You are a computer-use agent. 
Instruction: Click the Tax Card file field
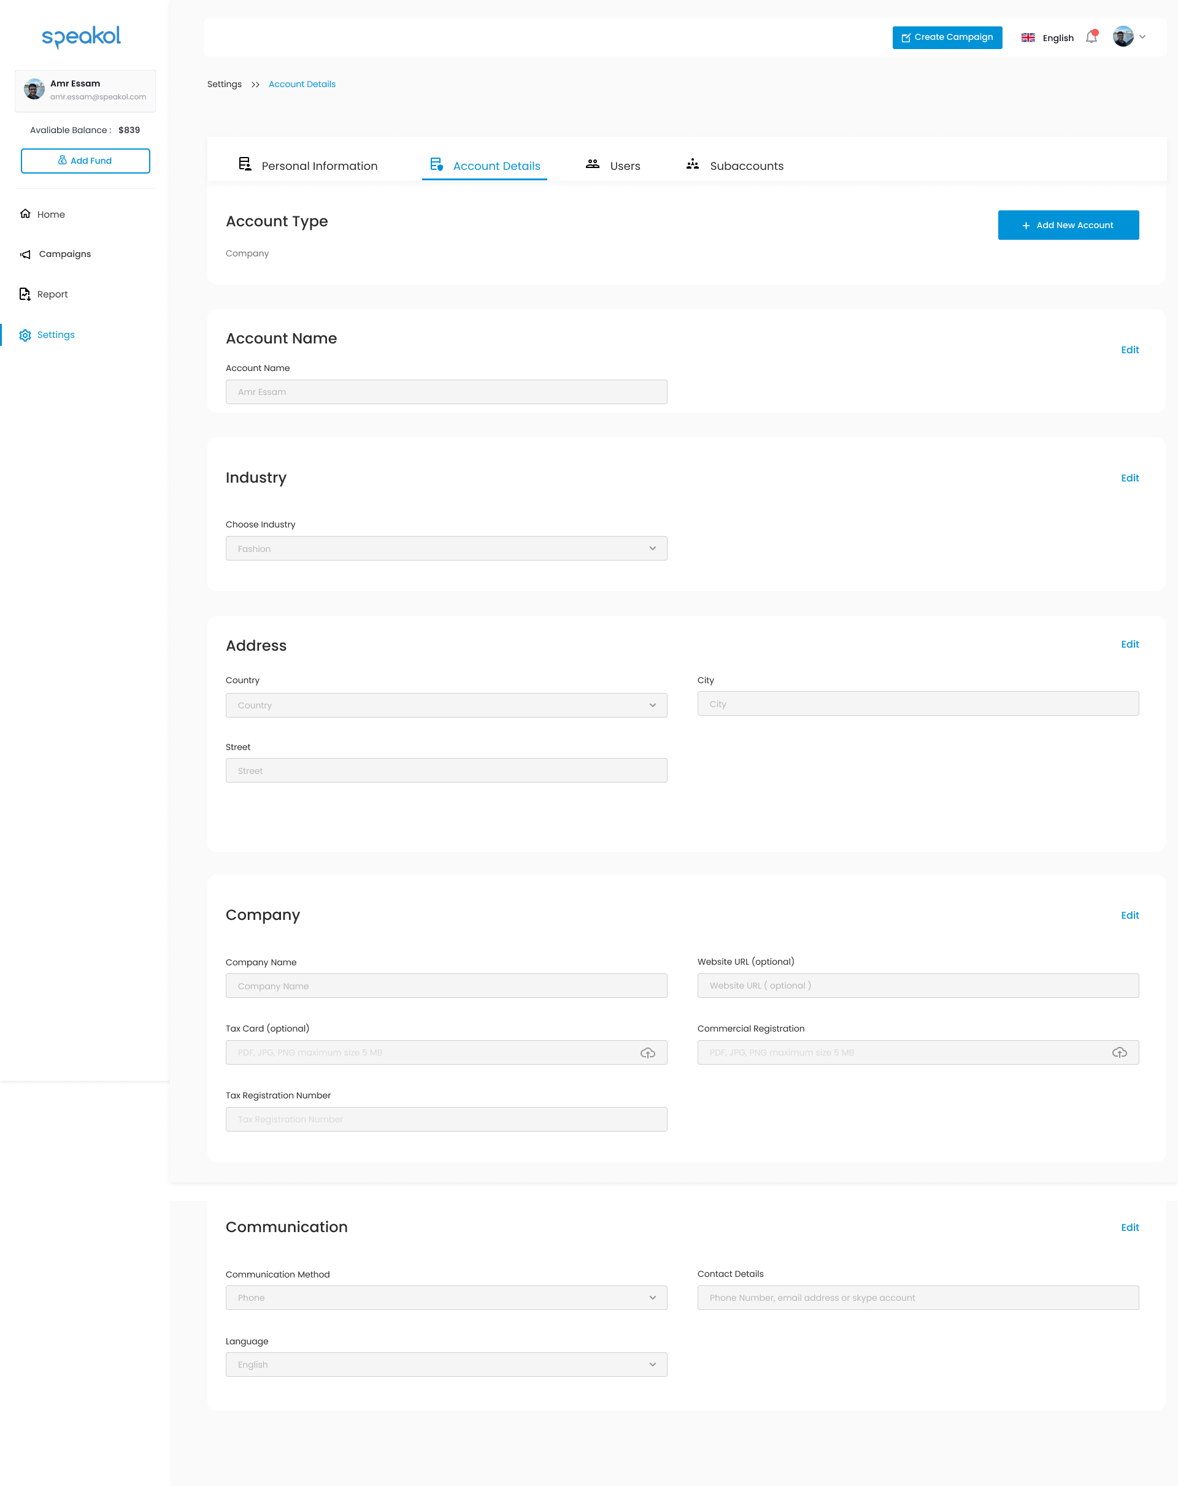coord(446,1052)
